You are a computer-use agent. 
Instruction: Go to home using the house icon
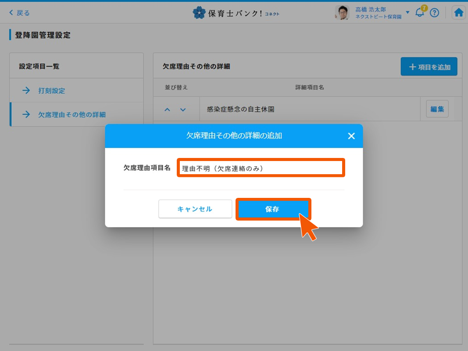(x=459, y=13)
